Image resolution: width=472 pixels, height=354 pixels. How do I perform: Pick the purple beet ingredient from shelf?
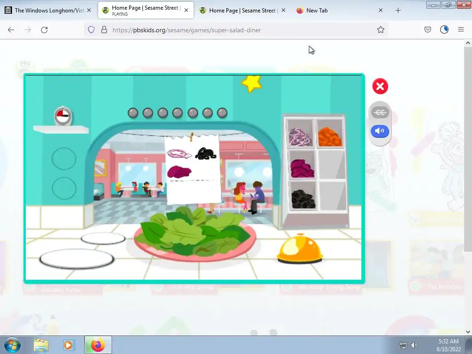point(302,169)
